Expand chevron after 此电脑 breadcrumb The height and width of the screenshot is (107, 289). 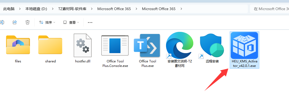[20, 9]
